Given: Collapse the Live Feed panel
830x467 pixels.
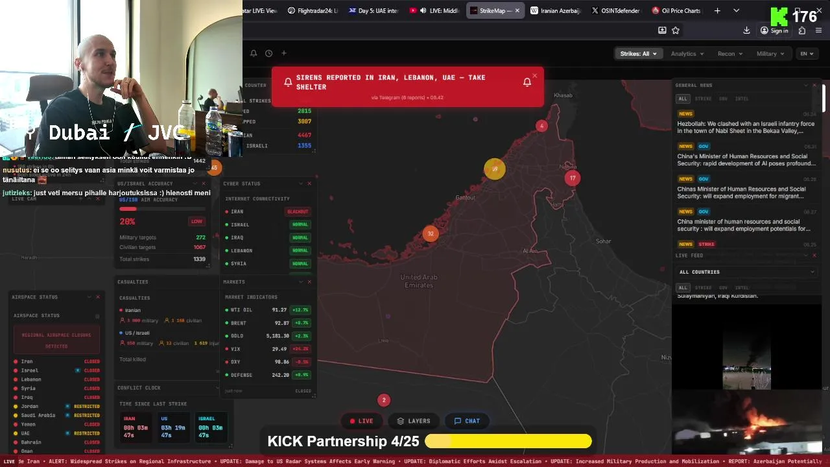Looking at the screenshot, I should coord(805,256).
